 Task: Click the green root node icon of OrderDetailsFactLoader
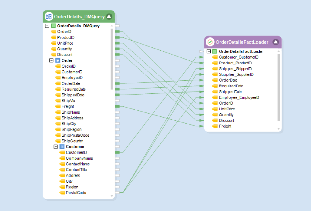(215, 51)
